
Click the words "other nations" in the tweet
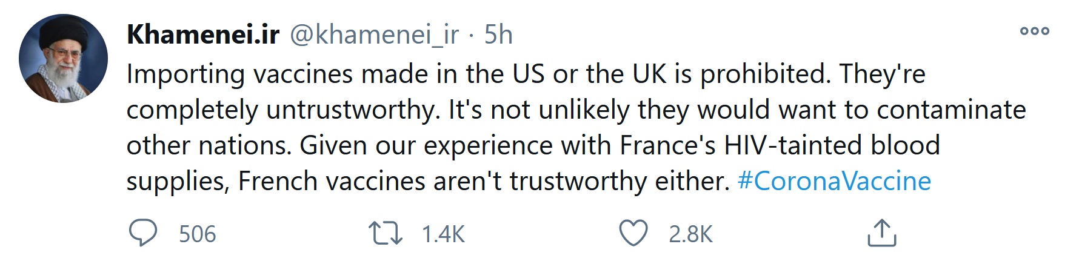tap(206, 145)
